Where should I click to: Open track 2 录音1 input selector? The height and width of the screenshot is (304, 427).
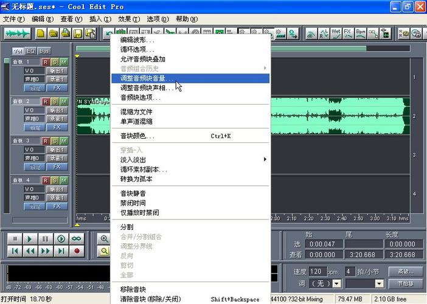coord(57,119)
